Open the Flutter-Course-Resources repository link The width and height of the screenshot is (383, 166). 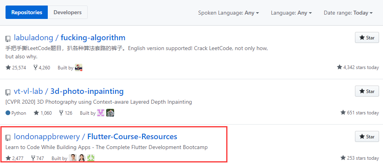pos(132,136)
